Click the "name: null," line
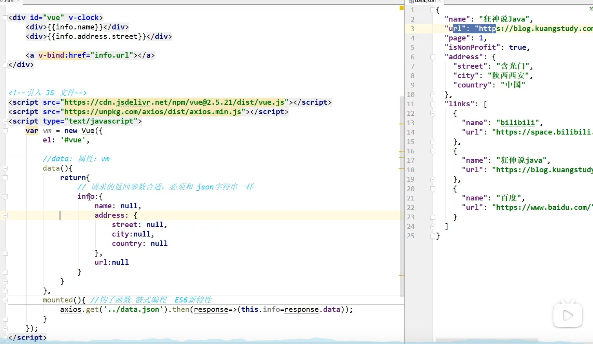This screenshot has width=593, height=344. click(x=118, y=206)
